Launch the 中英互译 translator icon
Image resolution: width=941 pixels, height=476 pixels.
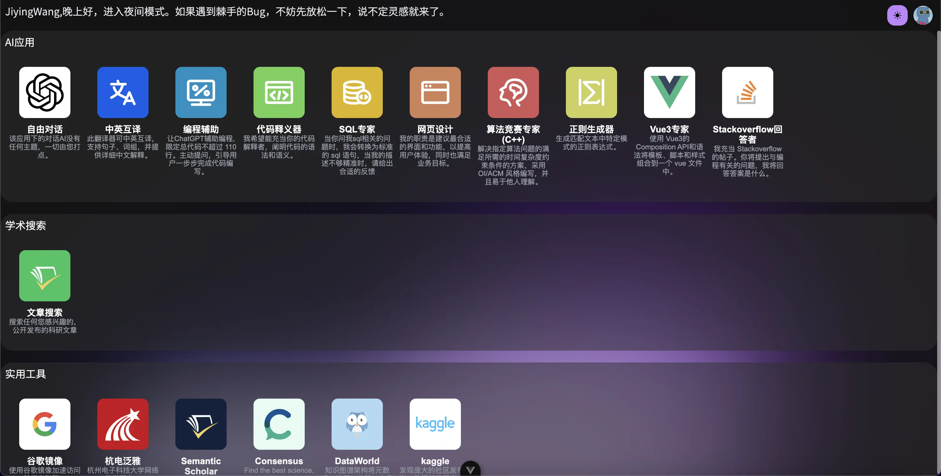point(123,92)
